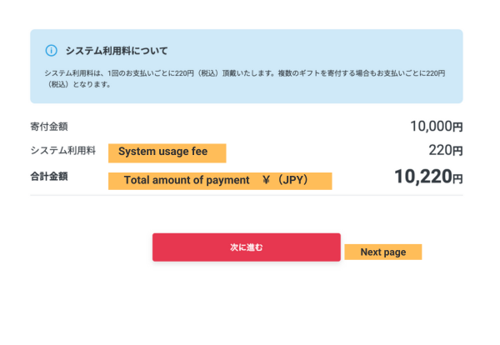Click the （税込）となります text line
This screenshot has height=345, width=500.
77,84
